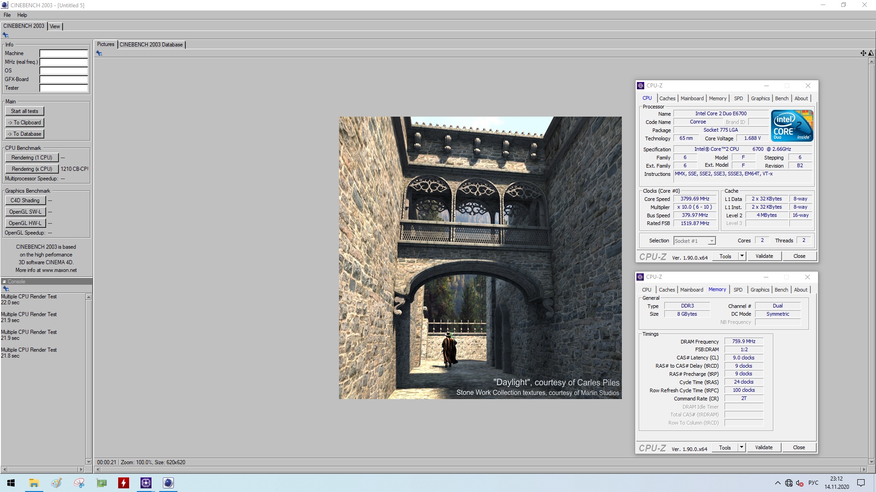Open Tools dropdown arrow in upper CPU-Z

click(x=742, y=256)
